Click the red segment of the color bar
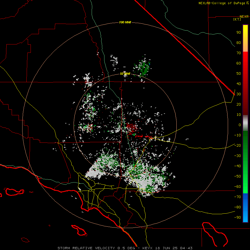The height and width of the screenshot is (250, 250). [x=245, y=83]
